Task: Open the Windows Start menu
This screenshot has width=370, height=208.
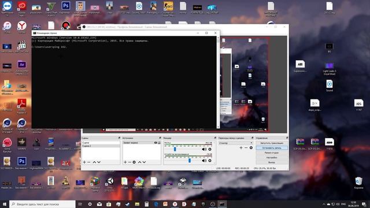Action: (5, 204)
